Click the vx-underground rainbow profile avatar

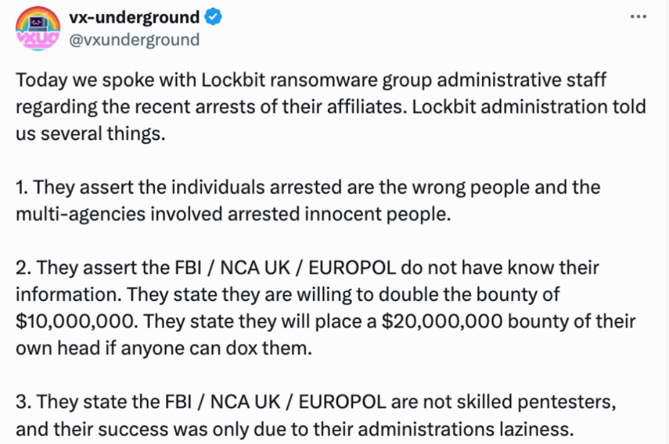38,28
